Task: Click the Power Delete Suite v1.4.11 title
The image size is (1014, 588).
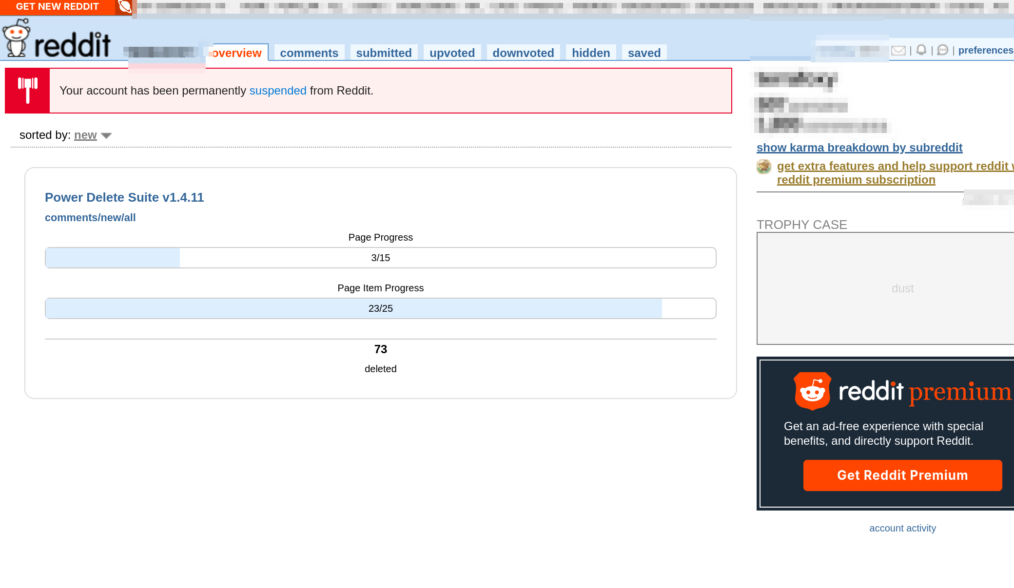Action: 124,197
